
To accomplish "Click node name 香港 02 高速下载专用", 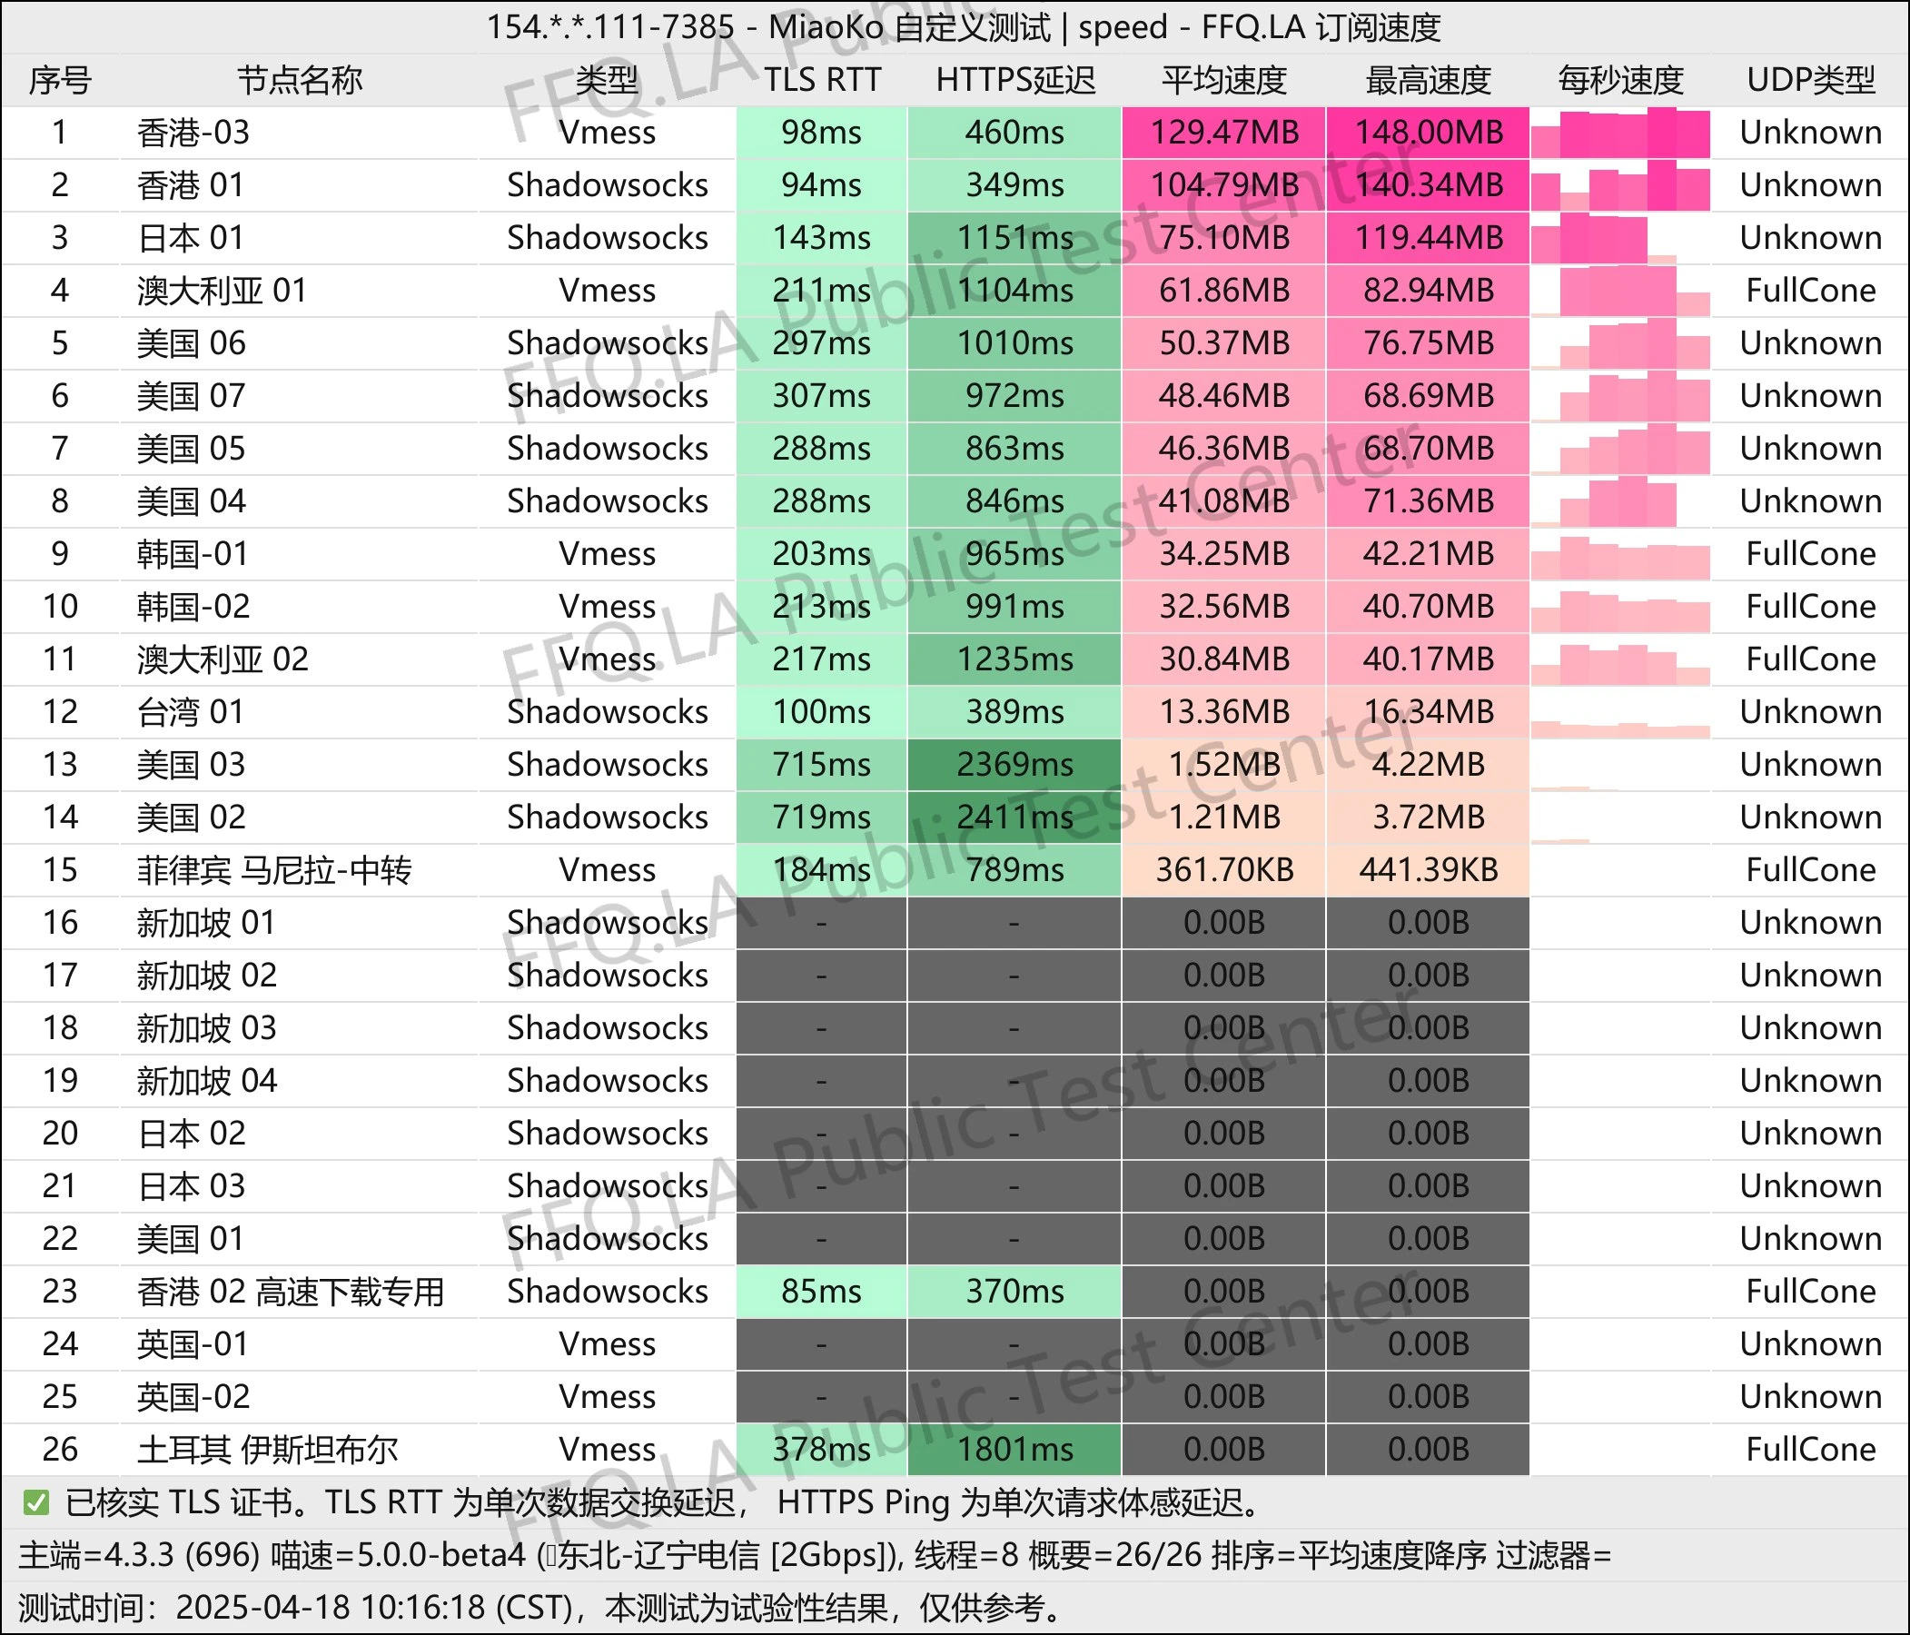I will point(292,1291).
